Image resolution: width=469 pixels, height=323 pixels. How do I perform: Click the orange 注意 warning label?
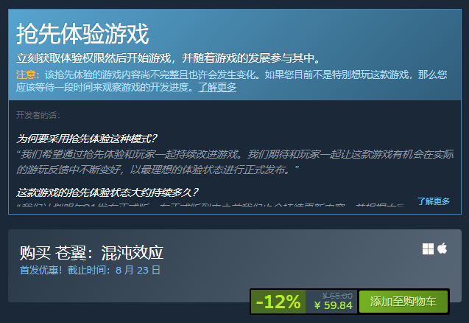click(x=26, y=74)
